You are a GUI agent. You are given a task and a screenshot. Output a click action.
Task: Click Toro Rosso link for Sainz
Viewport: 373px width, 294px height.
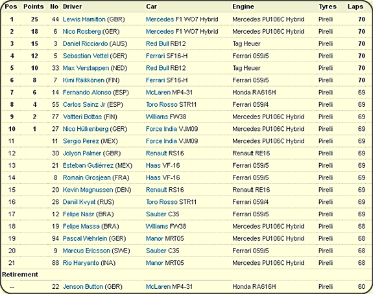[162, 105]
